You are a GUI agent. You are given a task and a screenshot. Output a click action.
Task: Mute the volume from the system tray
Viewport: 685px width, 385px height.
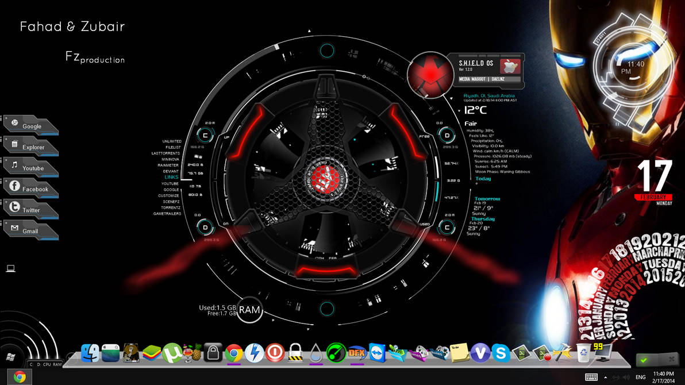point(626,377)
